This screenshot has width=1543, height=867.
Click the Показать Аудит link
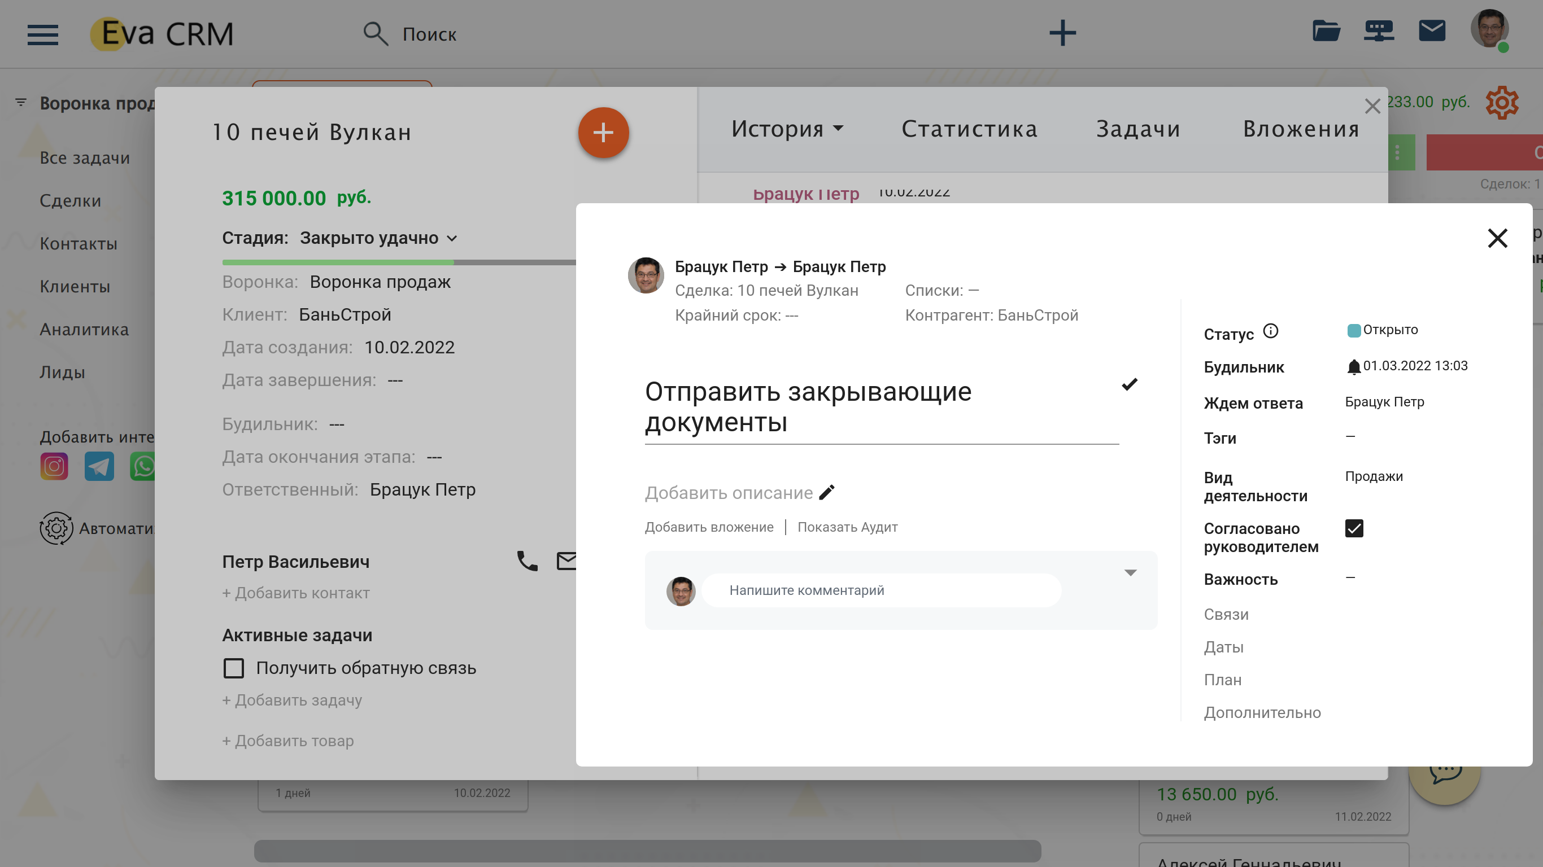coord(847,527)
